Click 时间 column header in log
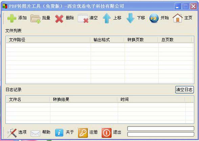 coord(151,100)
